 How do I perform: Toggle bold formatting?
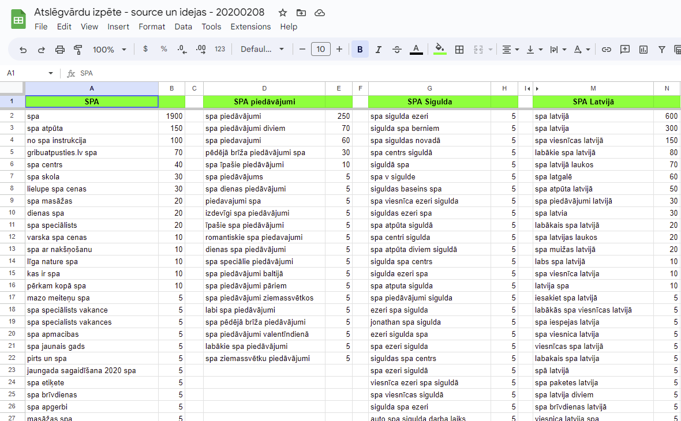click(360, 50)
